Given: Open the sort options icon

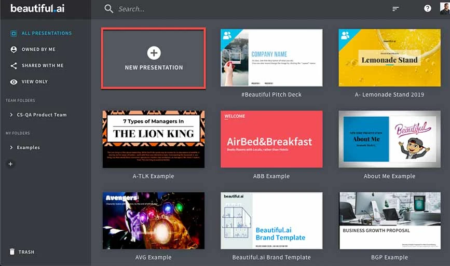Looking at the screenshot, I should (396, 9).
